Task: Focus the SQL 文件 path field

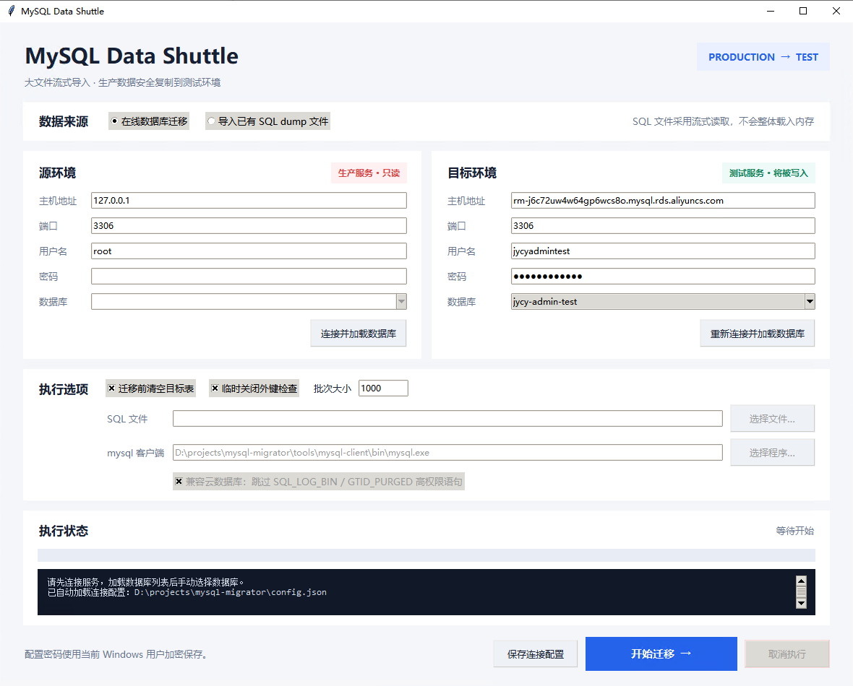Action: click(x=447, y=419)
